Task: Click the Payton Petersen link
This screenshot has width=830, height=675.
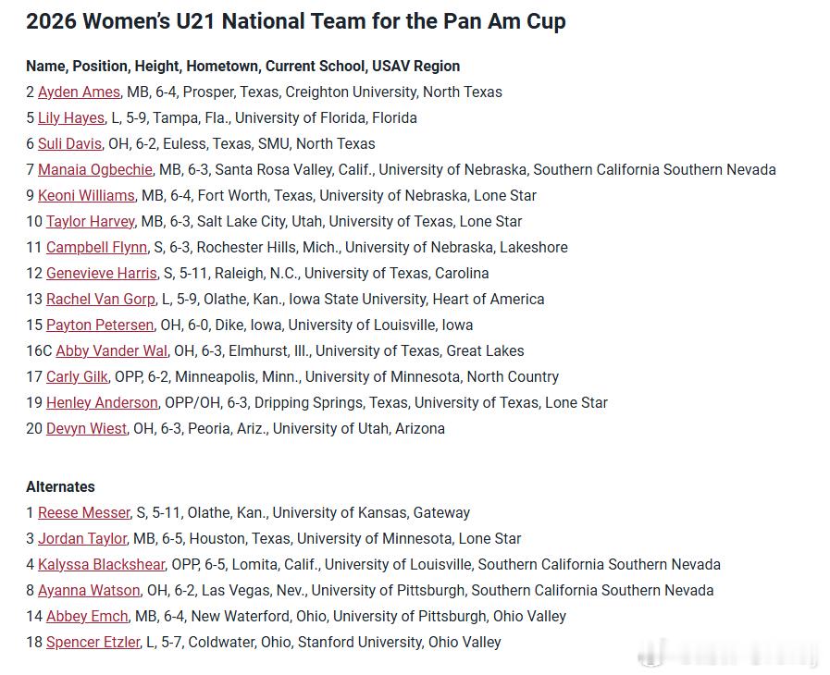Action: coord(100,325)
